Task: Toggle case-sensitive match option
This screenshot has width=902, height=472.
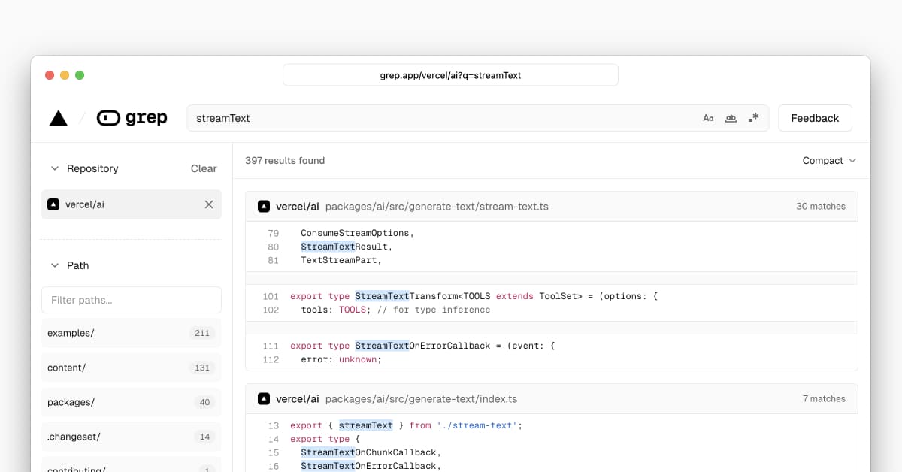Action: coord(708,118)
